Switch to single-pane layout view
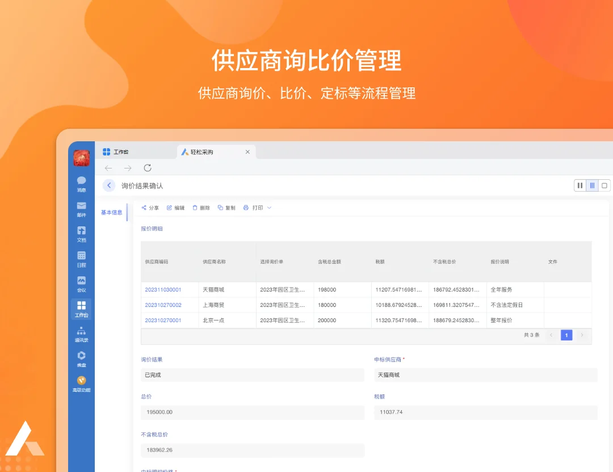 click(x=604, y=185)
